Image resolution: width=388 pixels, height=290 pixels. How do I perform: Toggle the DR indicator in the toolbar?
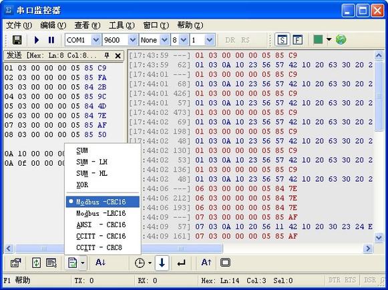[230, 40]
